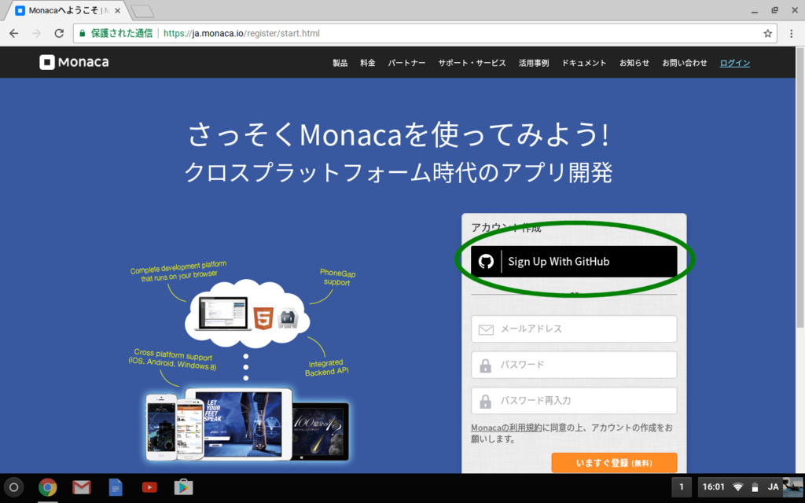Open the お問い合わせ menu item
The width and height of the screenshot is (805, 503).
685,63
